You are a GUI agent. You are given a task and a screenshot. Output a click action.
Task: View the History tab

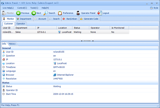pyautogui.click(x=12, y=44)
